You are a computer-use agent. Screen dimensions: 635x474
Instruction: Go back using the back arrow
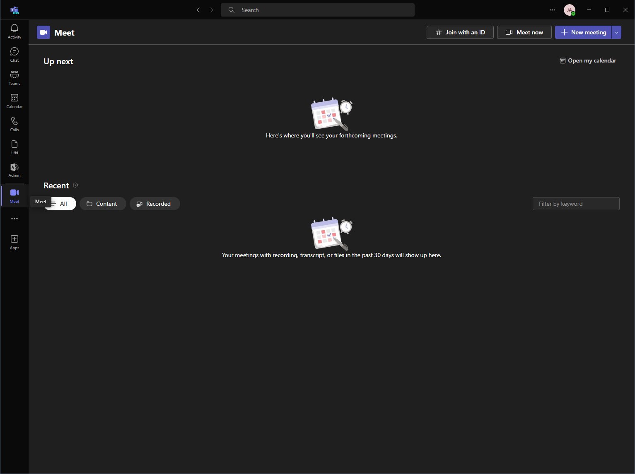(x=198, y=10)
